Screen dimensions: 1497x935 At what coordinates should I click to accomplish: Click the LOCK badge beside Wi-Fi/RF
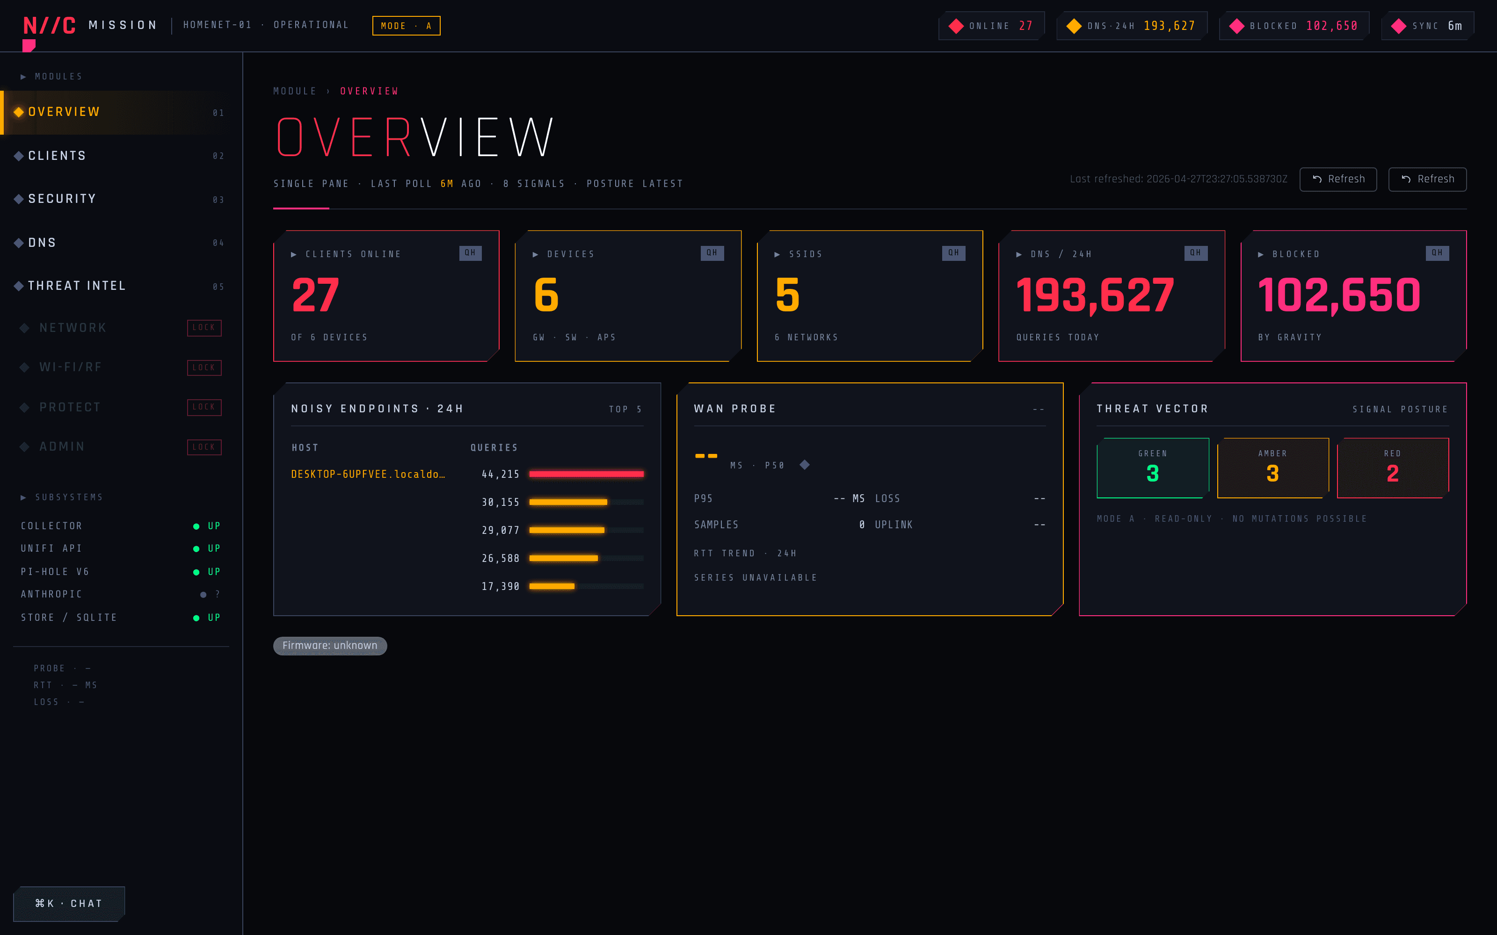[x=204, y=367]
